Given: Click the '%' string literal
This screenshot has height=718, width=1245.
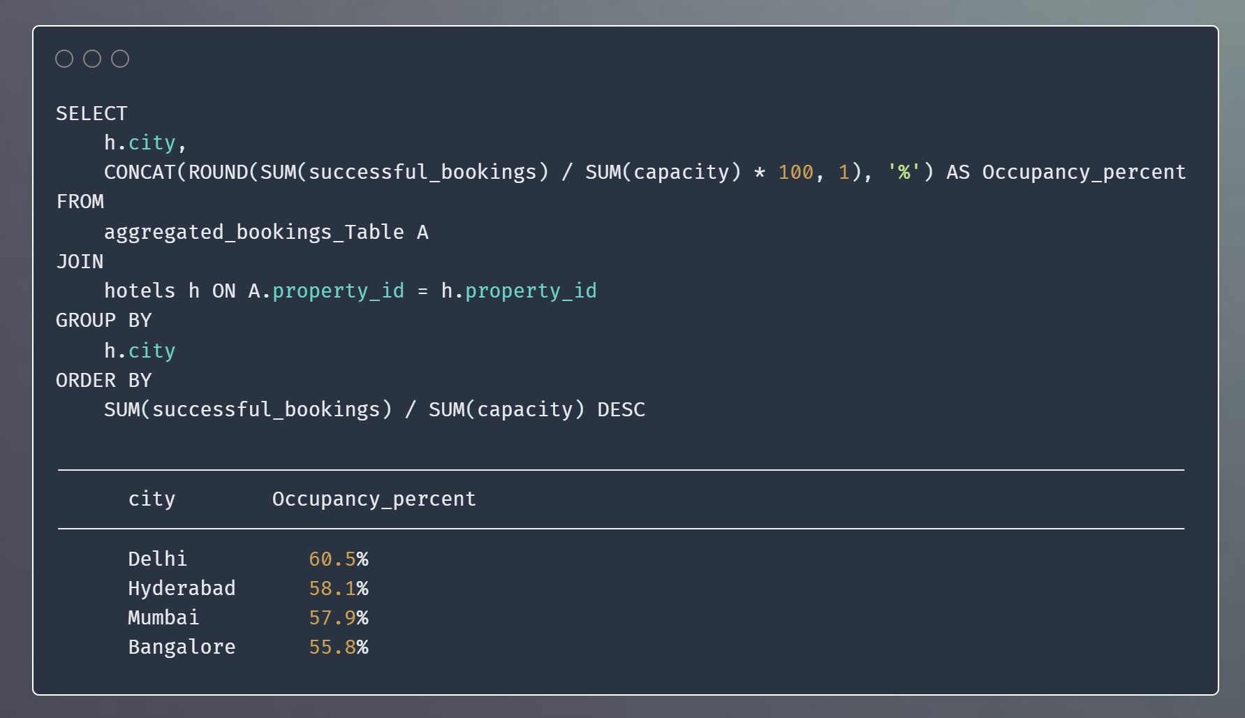Looking at the screenshot, I should coord(904,173).
